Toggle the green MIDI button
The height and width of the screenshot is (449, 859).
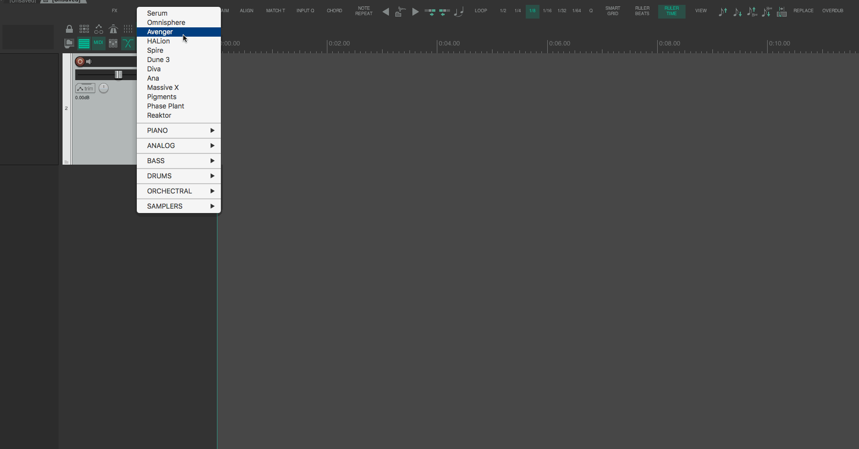click(99, 43)
